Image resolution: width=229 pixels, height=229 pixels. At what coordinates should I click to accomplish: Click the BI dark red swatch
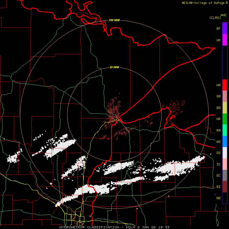[225, 187]
